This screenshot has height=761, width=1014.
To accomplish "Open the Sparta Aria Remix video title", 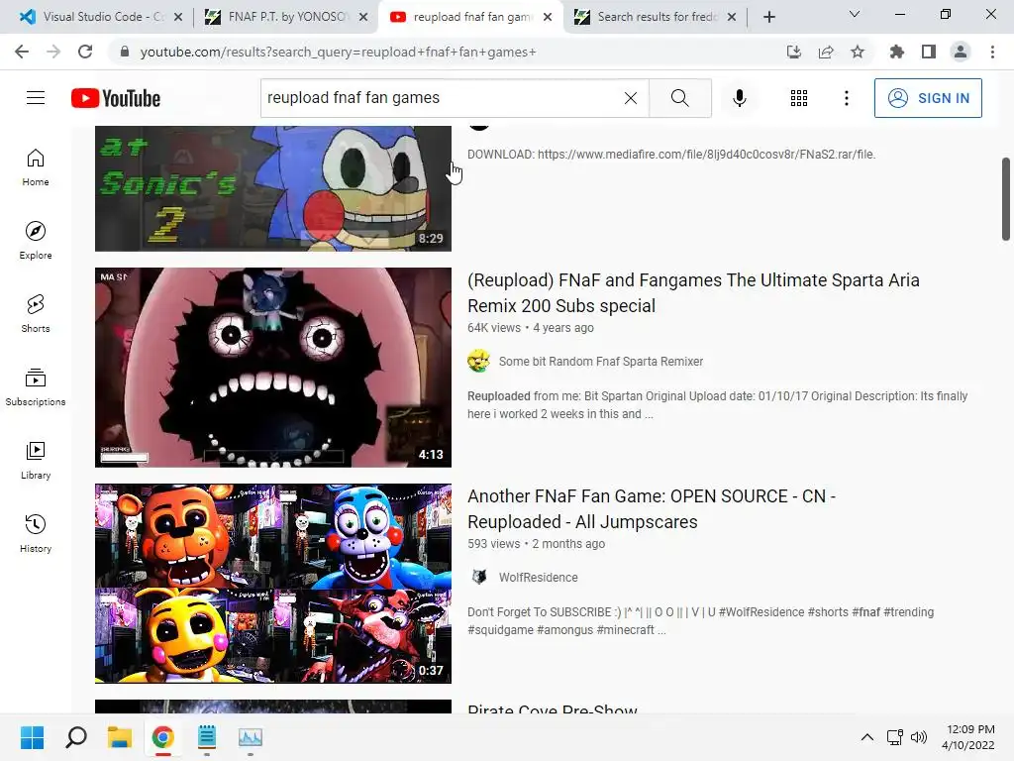I will (x=693, y=292).
